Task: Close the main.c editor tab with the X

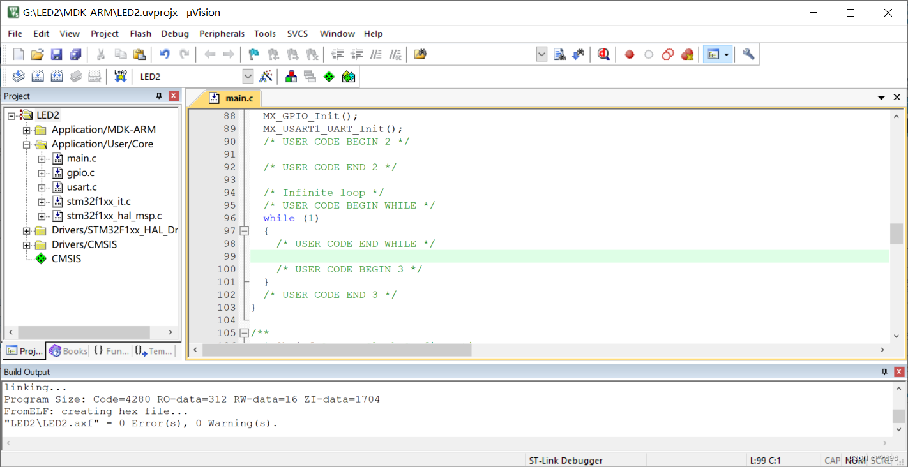Action: tap(897, 98)
